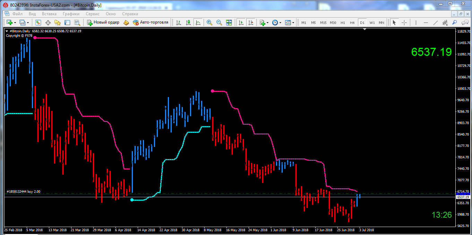Click the chart shift triangle marker
The height and width of the screenshot is (235, 472).
(364, 30)
